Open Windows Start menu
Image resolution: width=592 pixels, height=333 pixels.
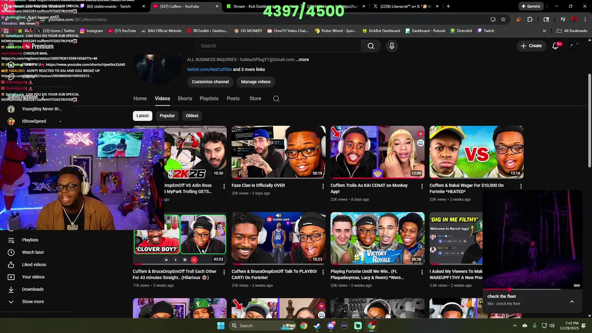click(221, 326)
